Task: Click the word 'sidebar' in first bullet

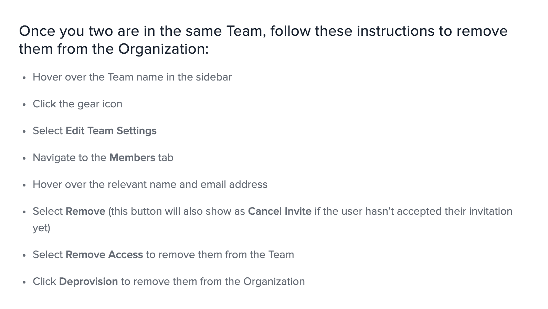Action: [214, 77]
